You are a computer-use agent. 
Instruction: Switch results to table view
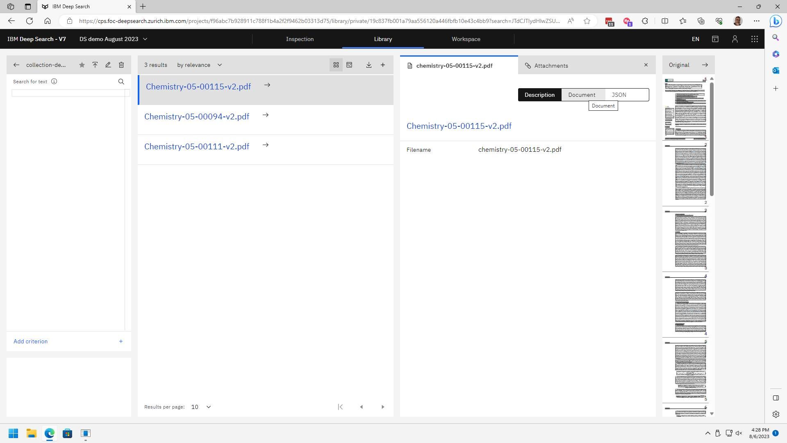349,65
